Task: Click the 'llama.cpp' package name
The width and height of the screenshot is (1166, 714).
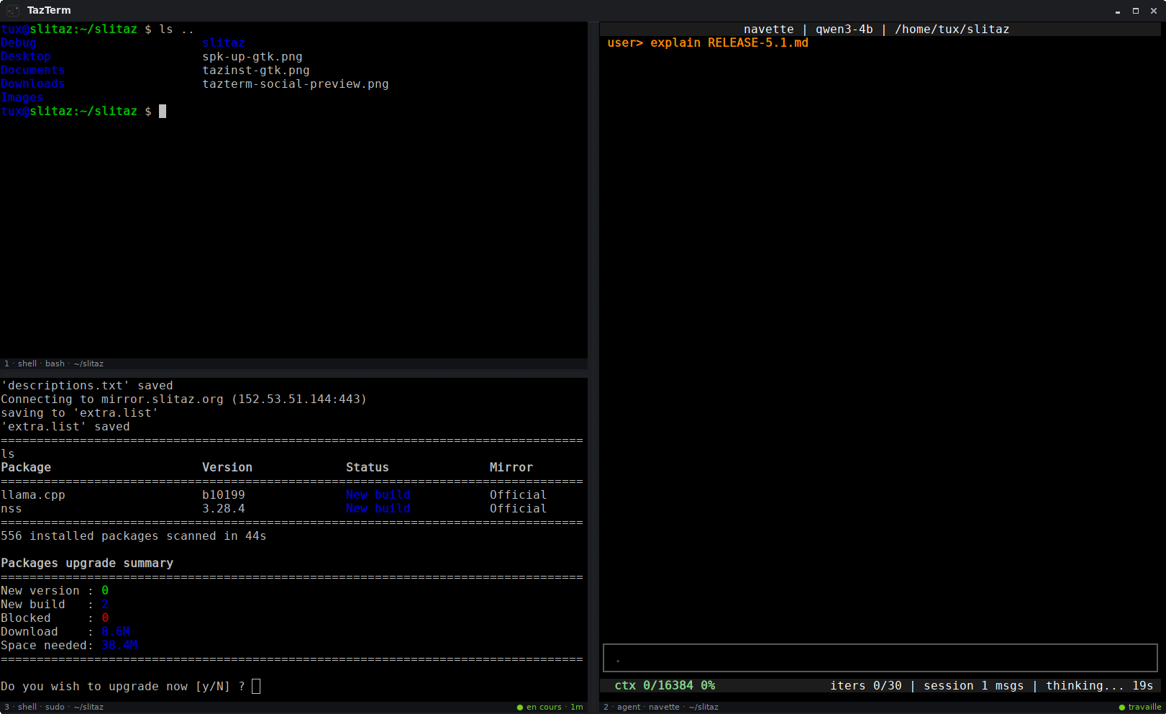Action: 33,495
